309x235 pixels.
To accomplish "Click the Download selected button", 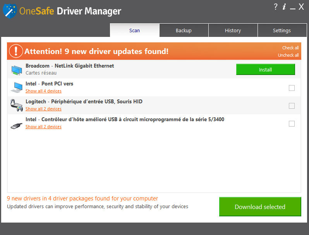I will [x=260, y=207].
